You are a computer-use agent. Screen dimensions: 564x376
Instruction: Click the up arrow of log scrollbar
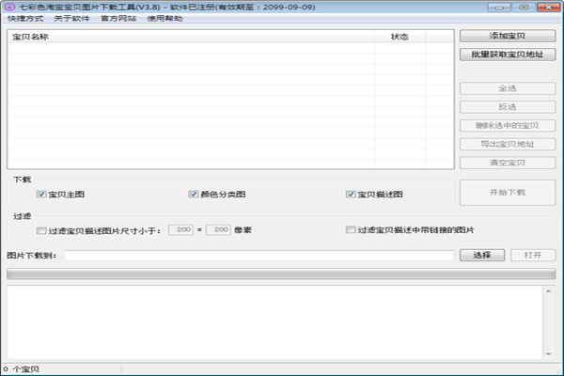[x=550, y=292]
